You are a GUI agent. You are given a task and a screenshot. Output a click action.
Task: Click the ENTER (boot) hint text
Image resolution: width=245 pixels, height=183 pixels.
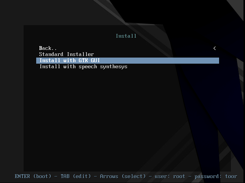(x=33, y=176)
